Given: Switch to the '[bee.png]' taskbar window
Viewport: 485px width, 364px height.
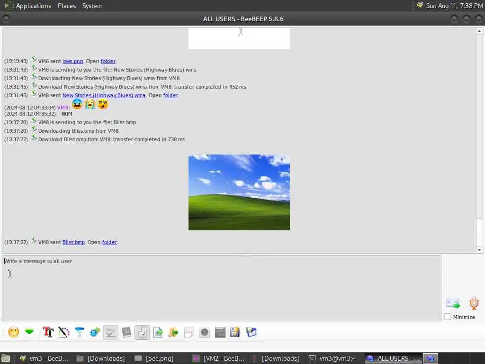Looking at the screenshot, I should coord(155,358).
